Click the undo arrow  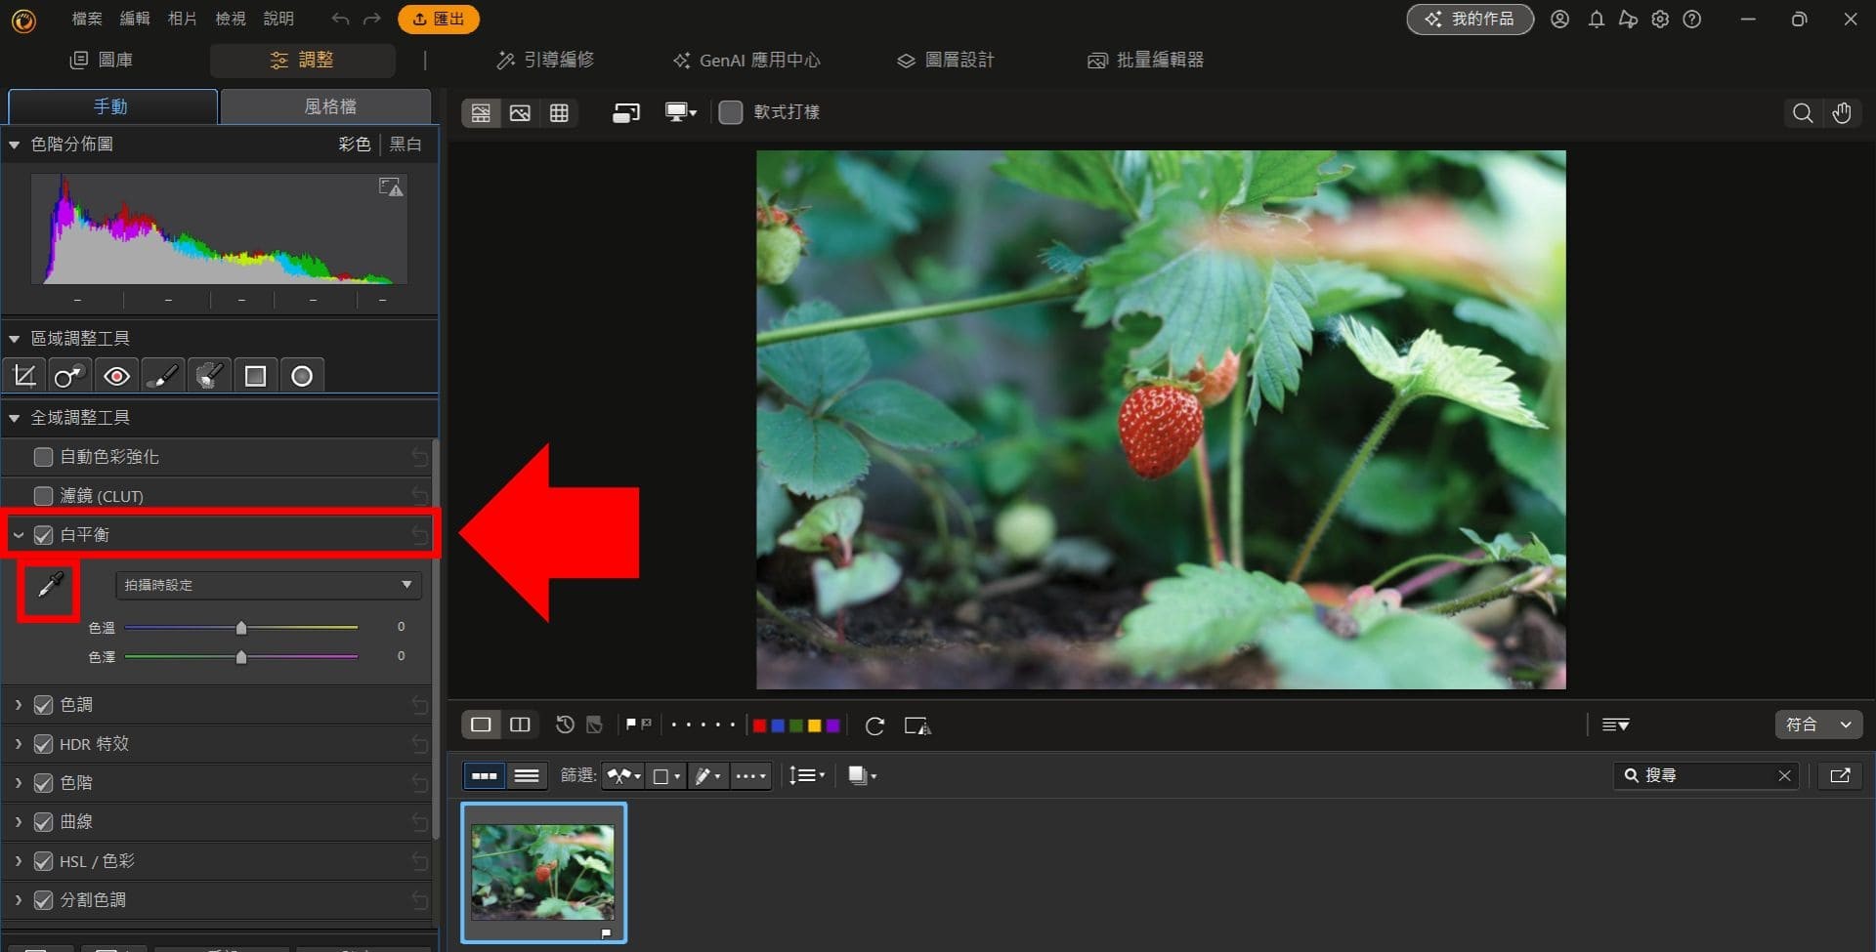coord(340,19)
